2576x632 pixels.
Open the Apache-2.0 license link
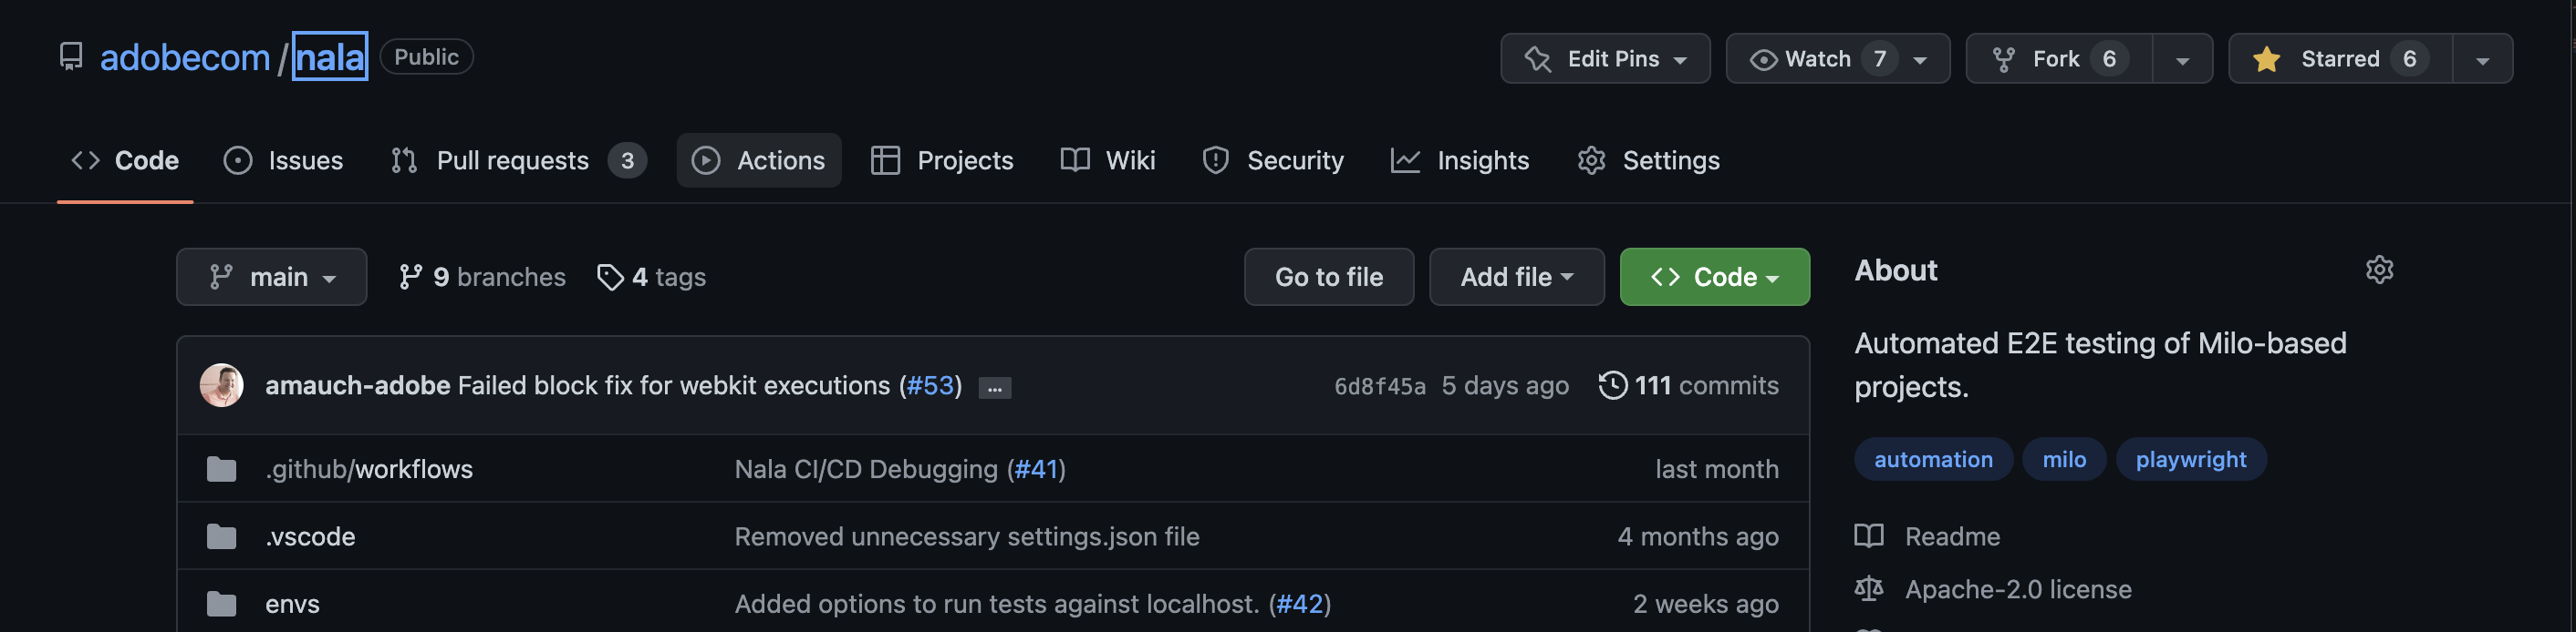[1993, 590]
